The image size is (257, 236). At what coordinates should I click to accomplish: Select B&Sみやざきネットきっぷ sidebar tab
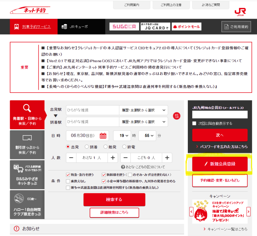27,175
